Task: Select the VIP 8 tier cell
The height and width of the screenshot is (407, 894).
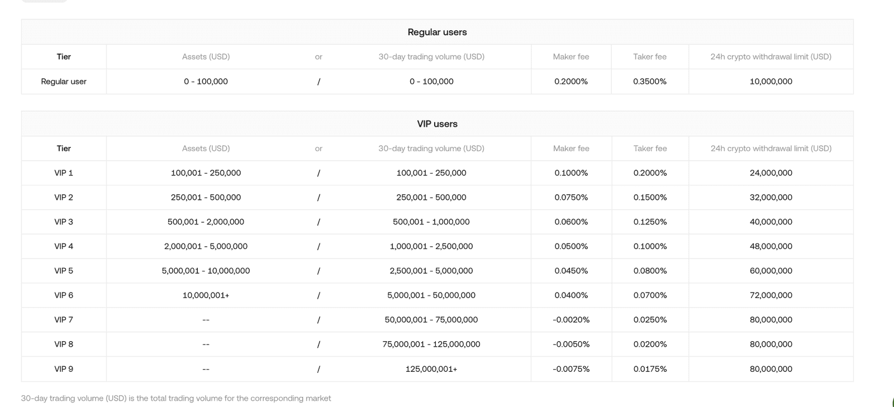Action: 64,344
